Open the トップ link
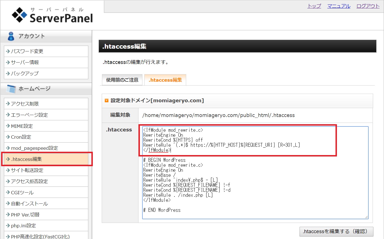 (314, 6)
